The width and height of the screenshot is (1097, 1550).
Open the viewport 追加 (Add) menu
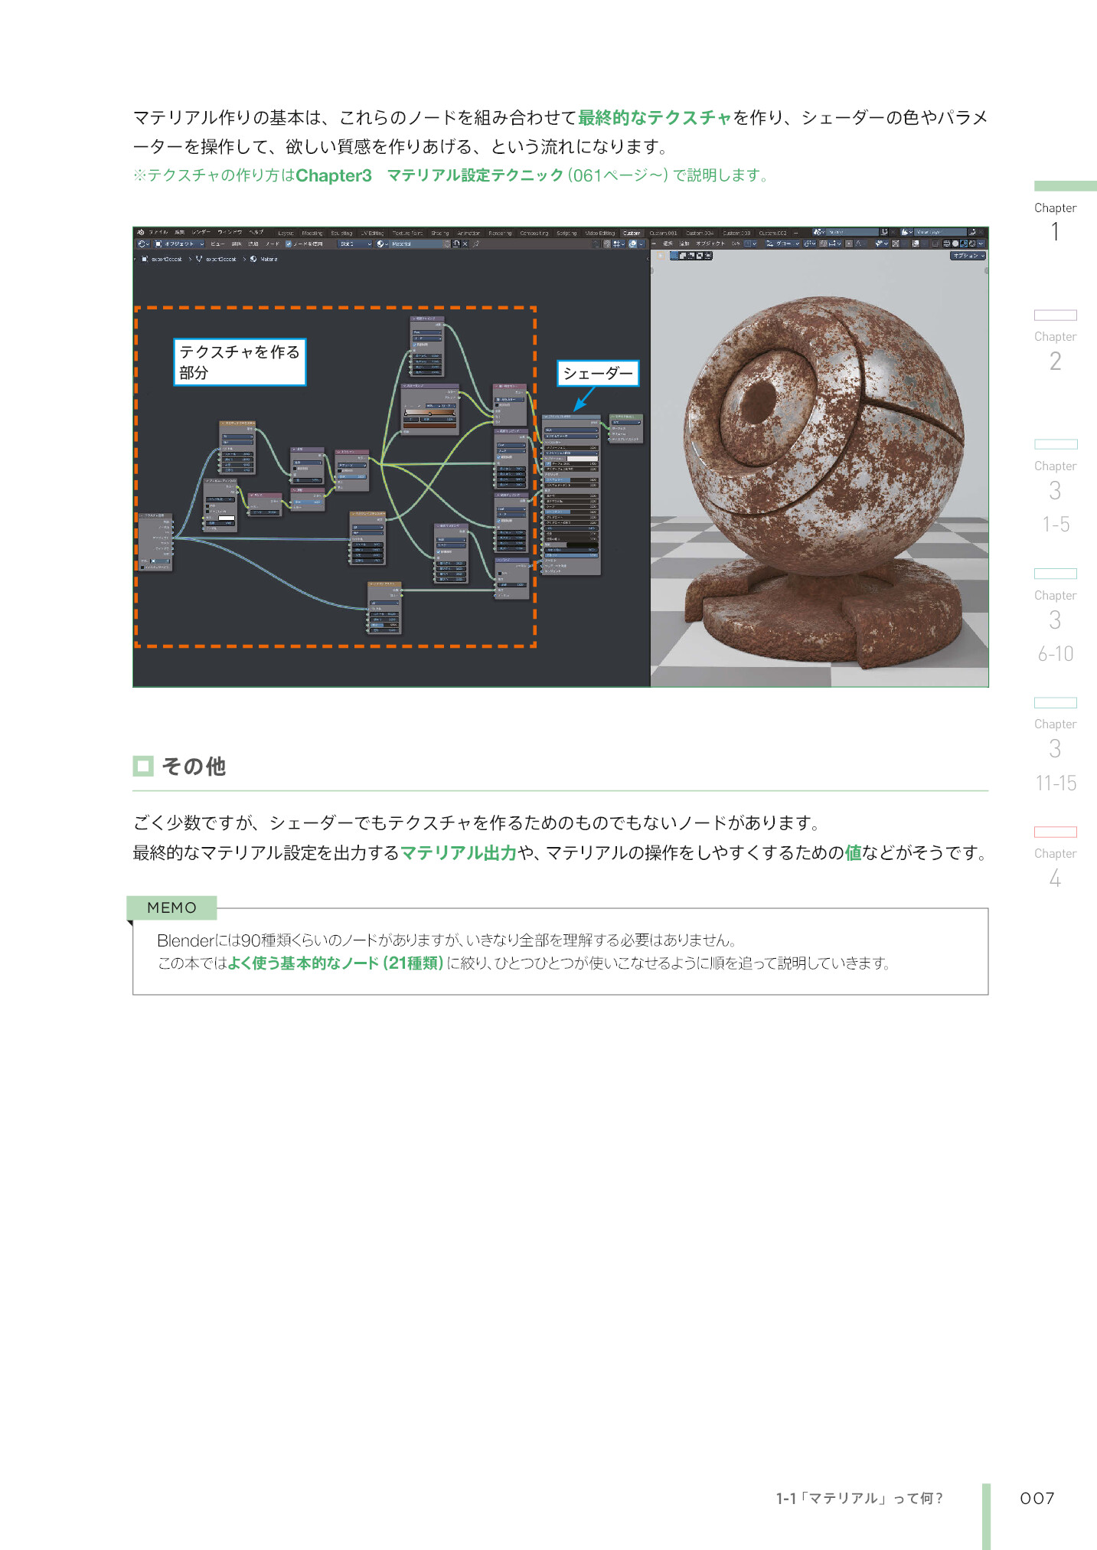(684, 244)
